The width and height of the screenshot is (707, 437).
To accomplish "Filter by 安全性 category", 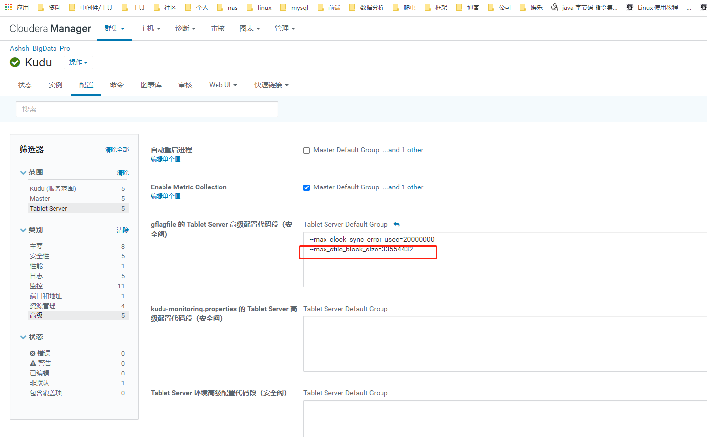I will click(x=78, y=256).
